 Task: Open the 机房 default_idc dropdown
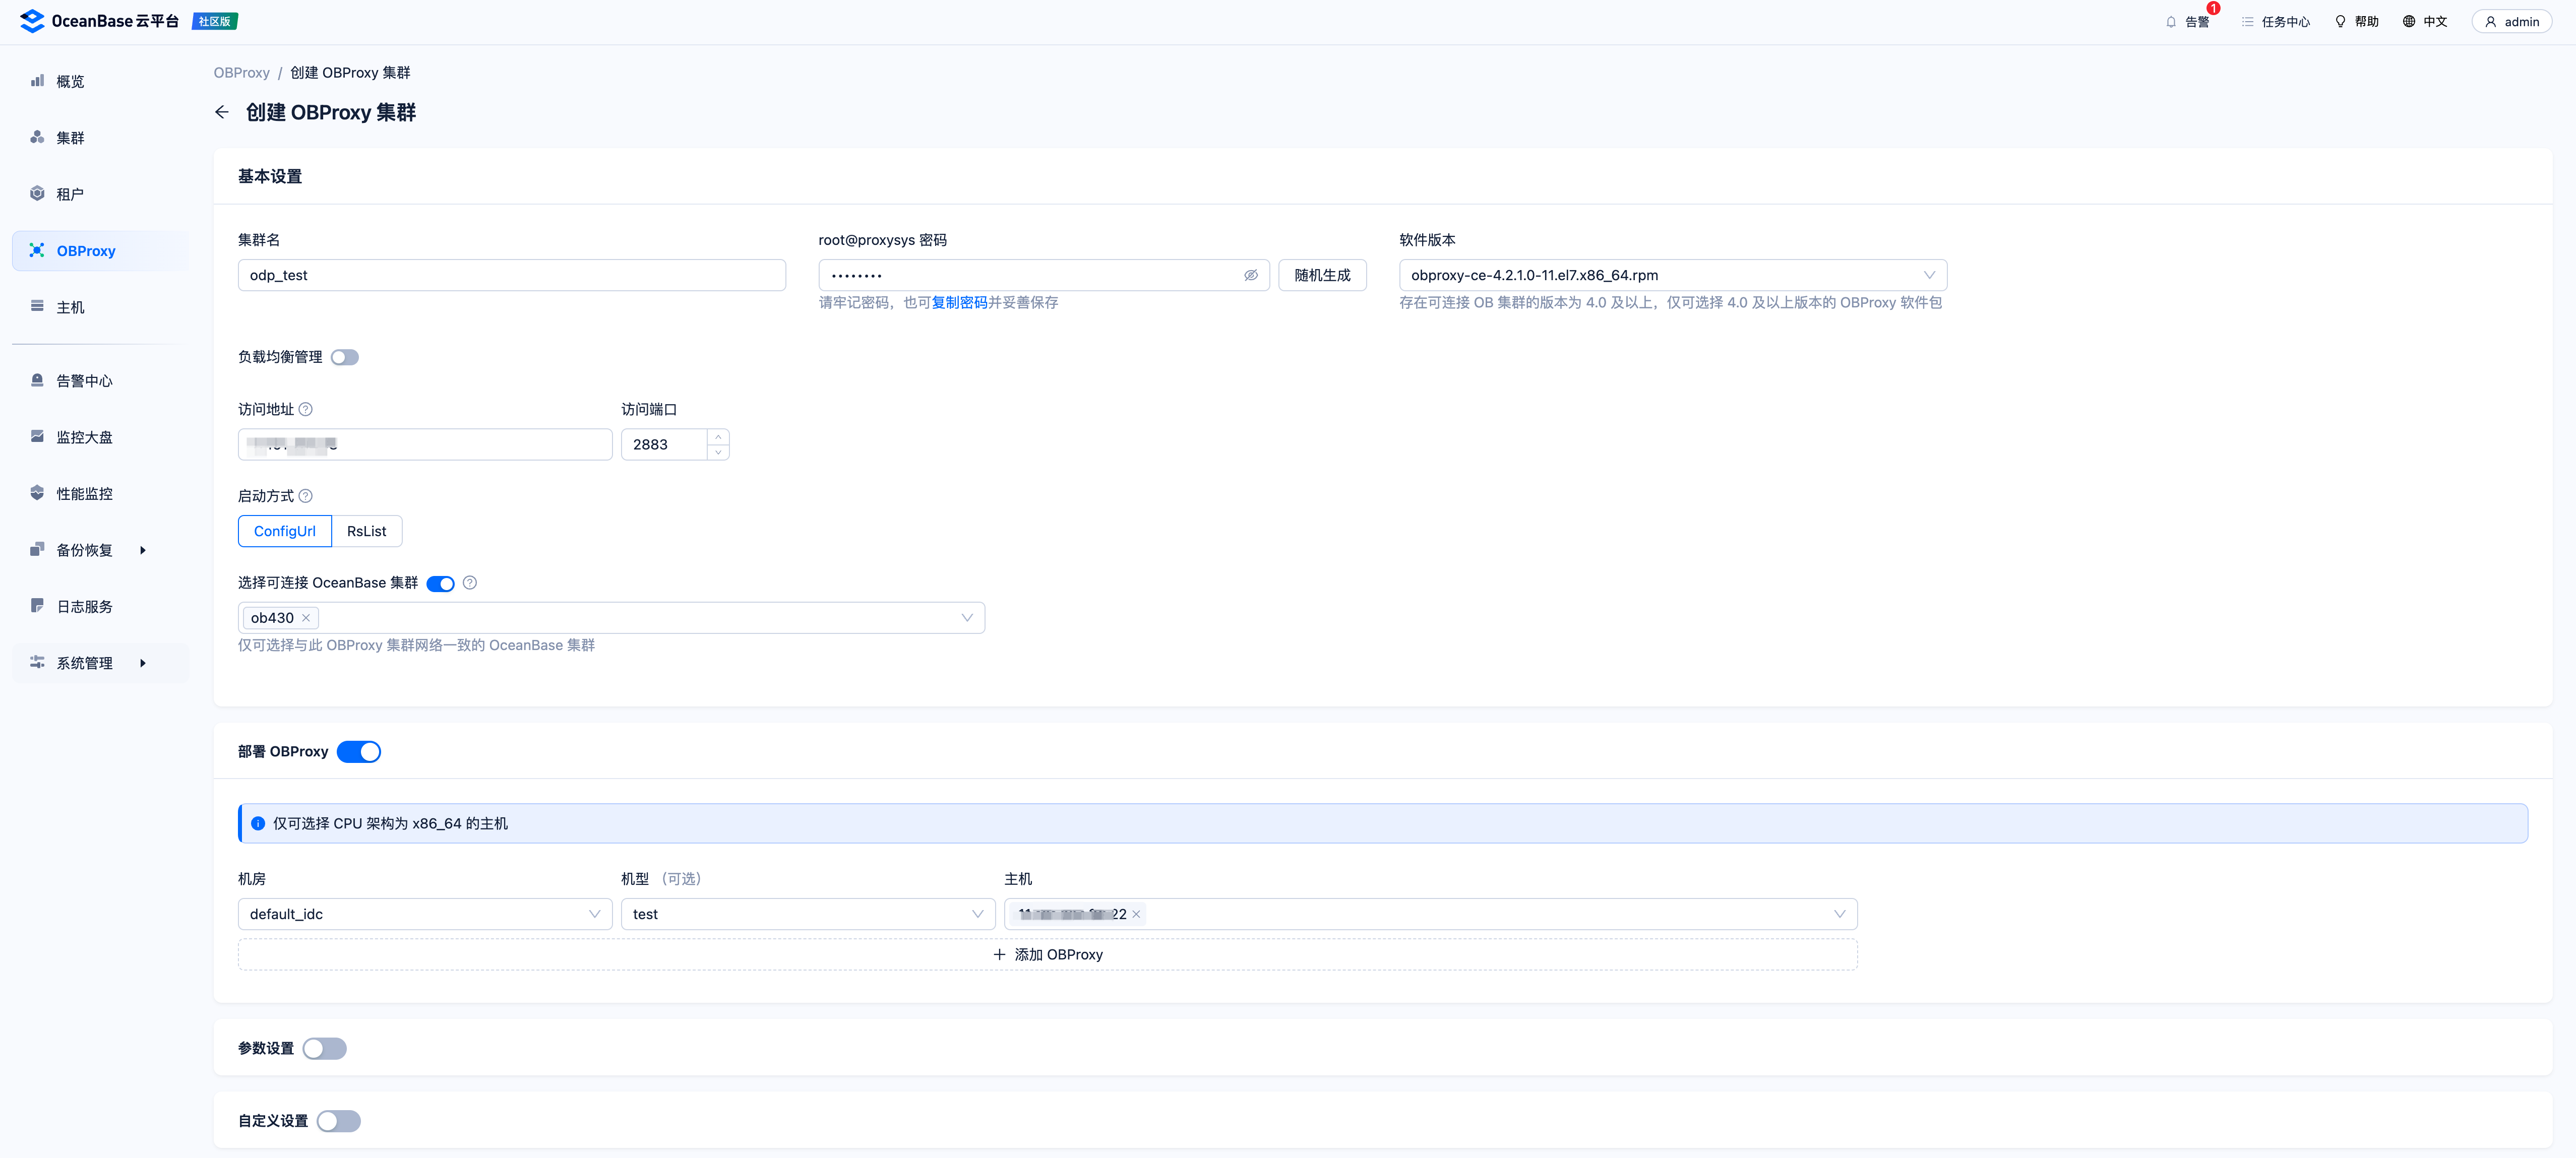click(x=425, y=914)
